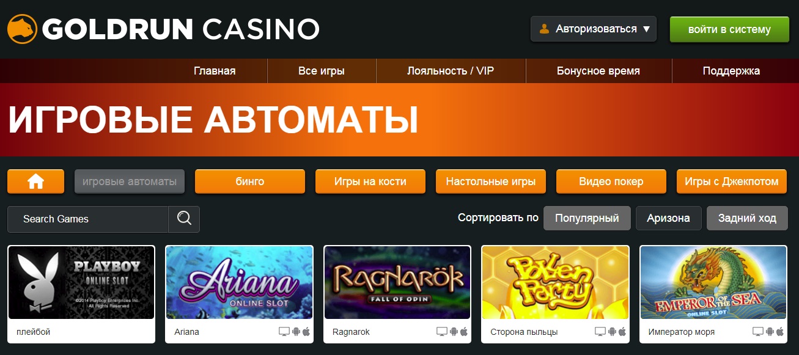Open the Все игры menu item
The image size is (799, 355).
322,71
